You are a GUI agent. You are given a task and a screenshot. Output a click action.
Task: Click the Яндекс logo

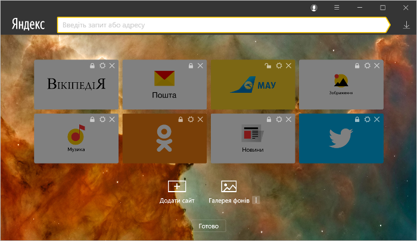pyautogui.click(x=28, y=24)
